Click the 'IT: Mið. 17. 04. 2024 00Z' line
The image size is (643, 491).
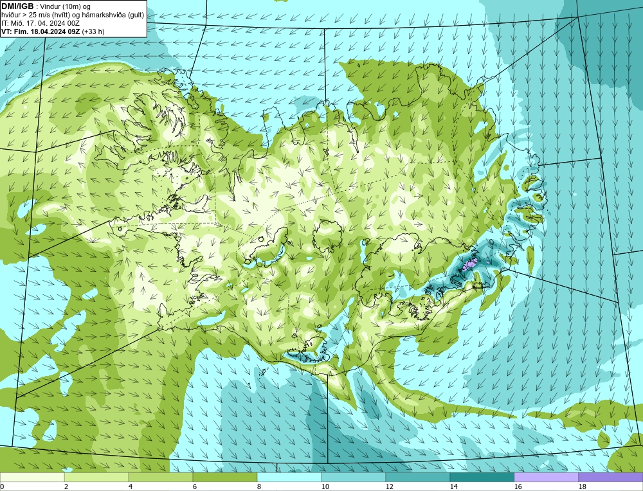40,23
